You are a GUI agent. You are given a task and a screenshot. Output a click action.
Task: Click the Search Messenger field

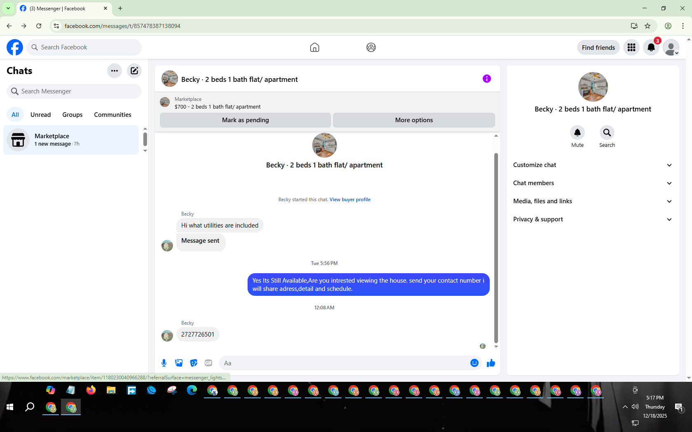pos(74,91)
